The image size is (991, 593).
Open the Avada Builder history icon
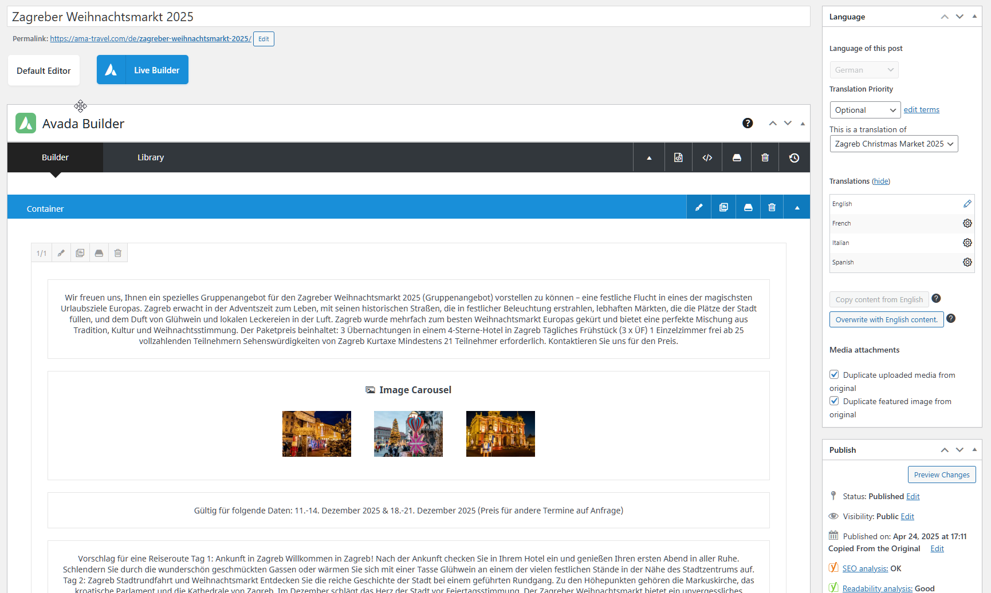coord(794,158)
